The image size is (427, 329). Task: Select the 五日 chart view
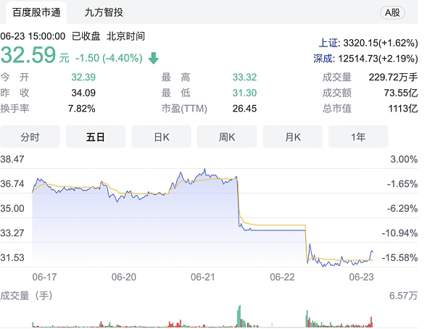tap(96, 137)
